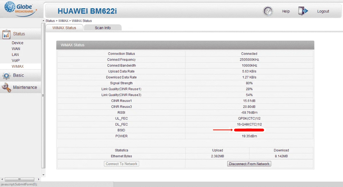The width and height of the screenshot is (343, 187).
Task: Click the Connect To Network button
Action: (x=121, y=164)
